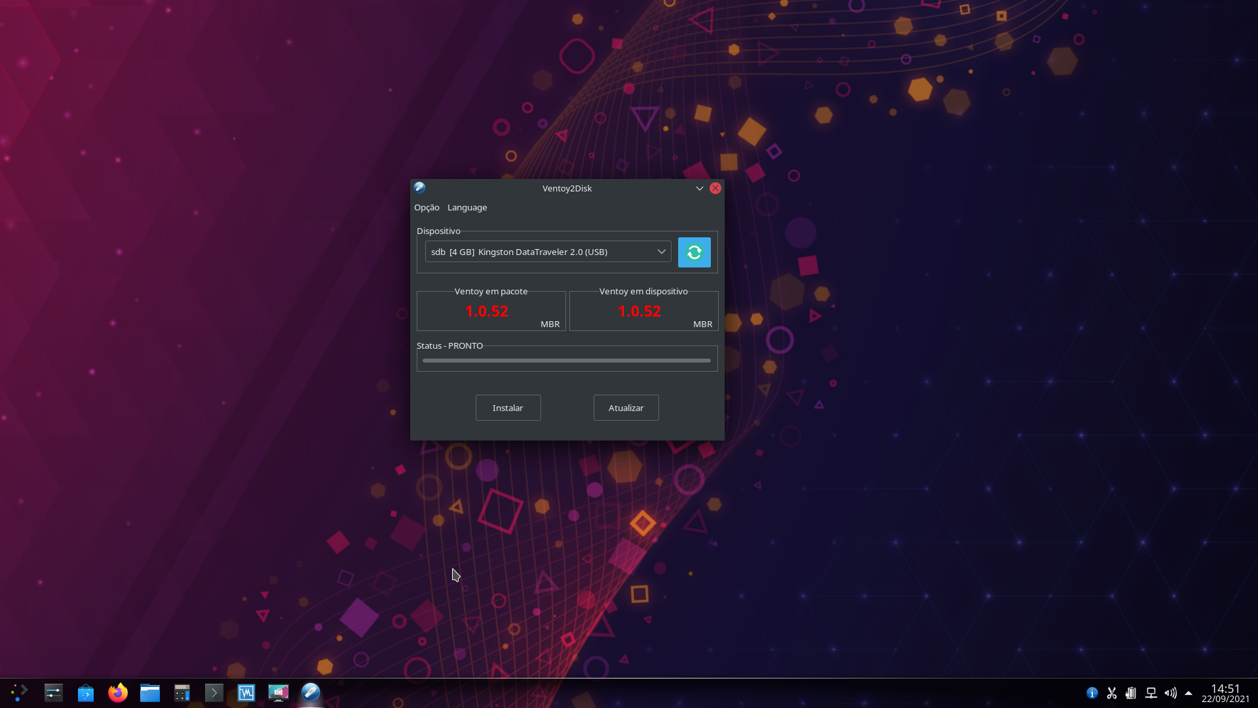Click the Instalar button

coord(508,407)
